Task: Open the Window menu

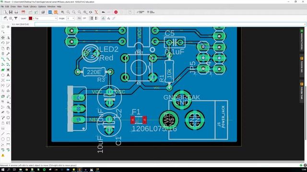Action: pos(51,6)
